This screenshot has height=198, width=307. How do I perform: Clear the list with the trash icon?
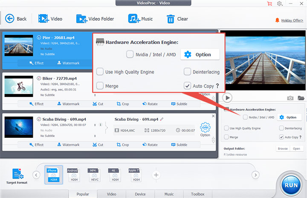171,18
